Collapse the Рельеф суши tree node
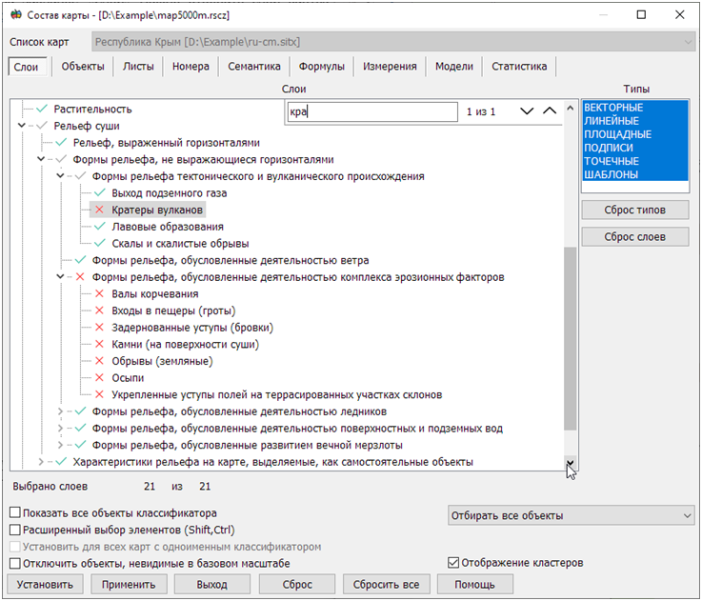The height and width of the screenshot is (601, 702). [x=22, y=126]
